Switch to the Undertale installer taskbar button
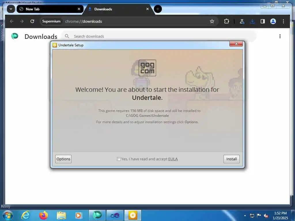295x221 pixels. tap(133, 215)
